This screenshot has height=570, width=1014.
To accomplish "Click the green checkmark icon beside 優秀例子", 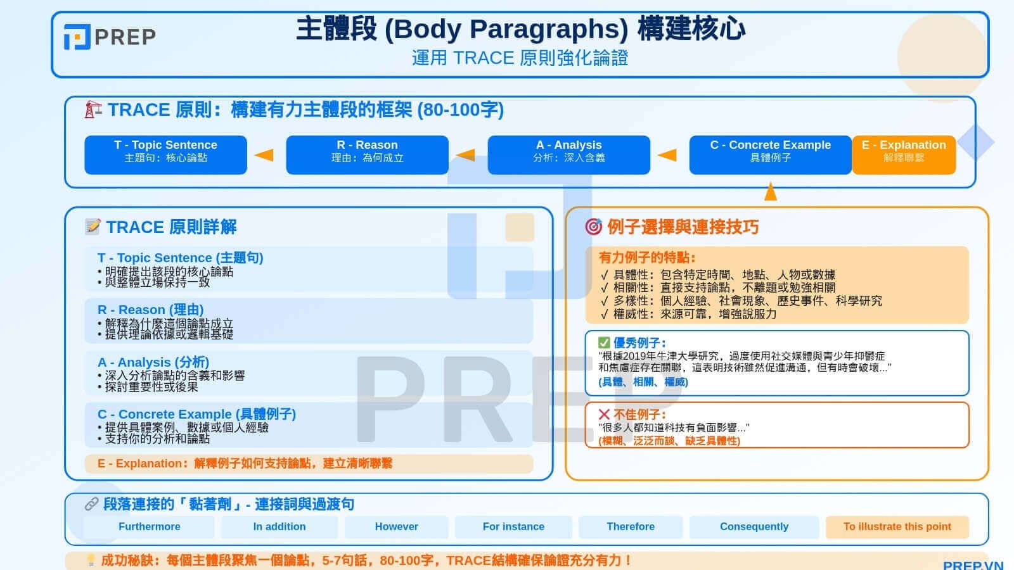I will click(x=604, y=343).
